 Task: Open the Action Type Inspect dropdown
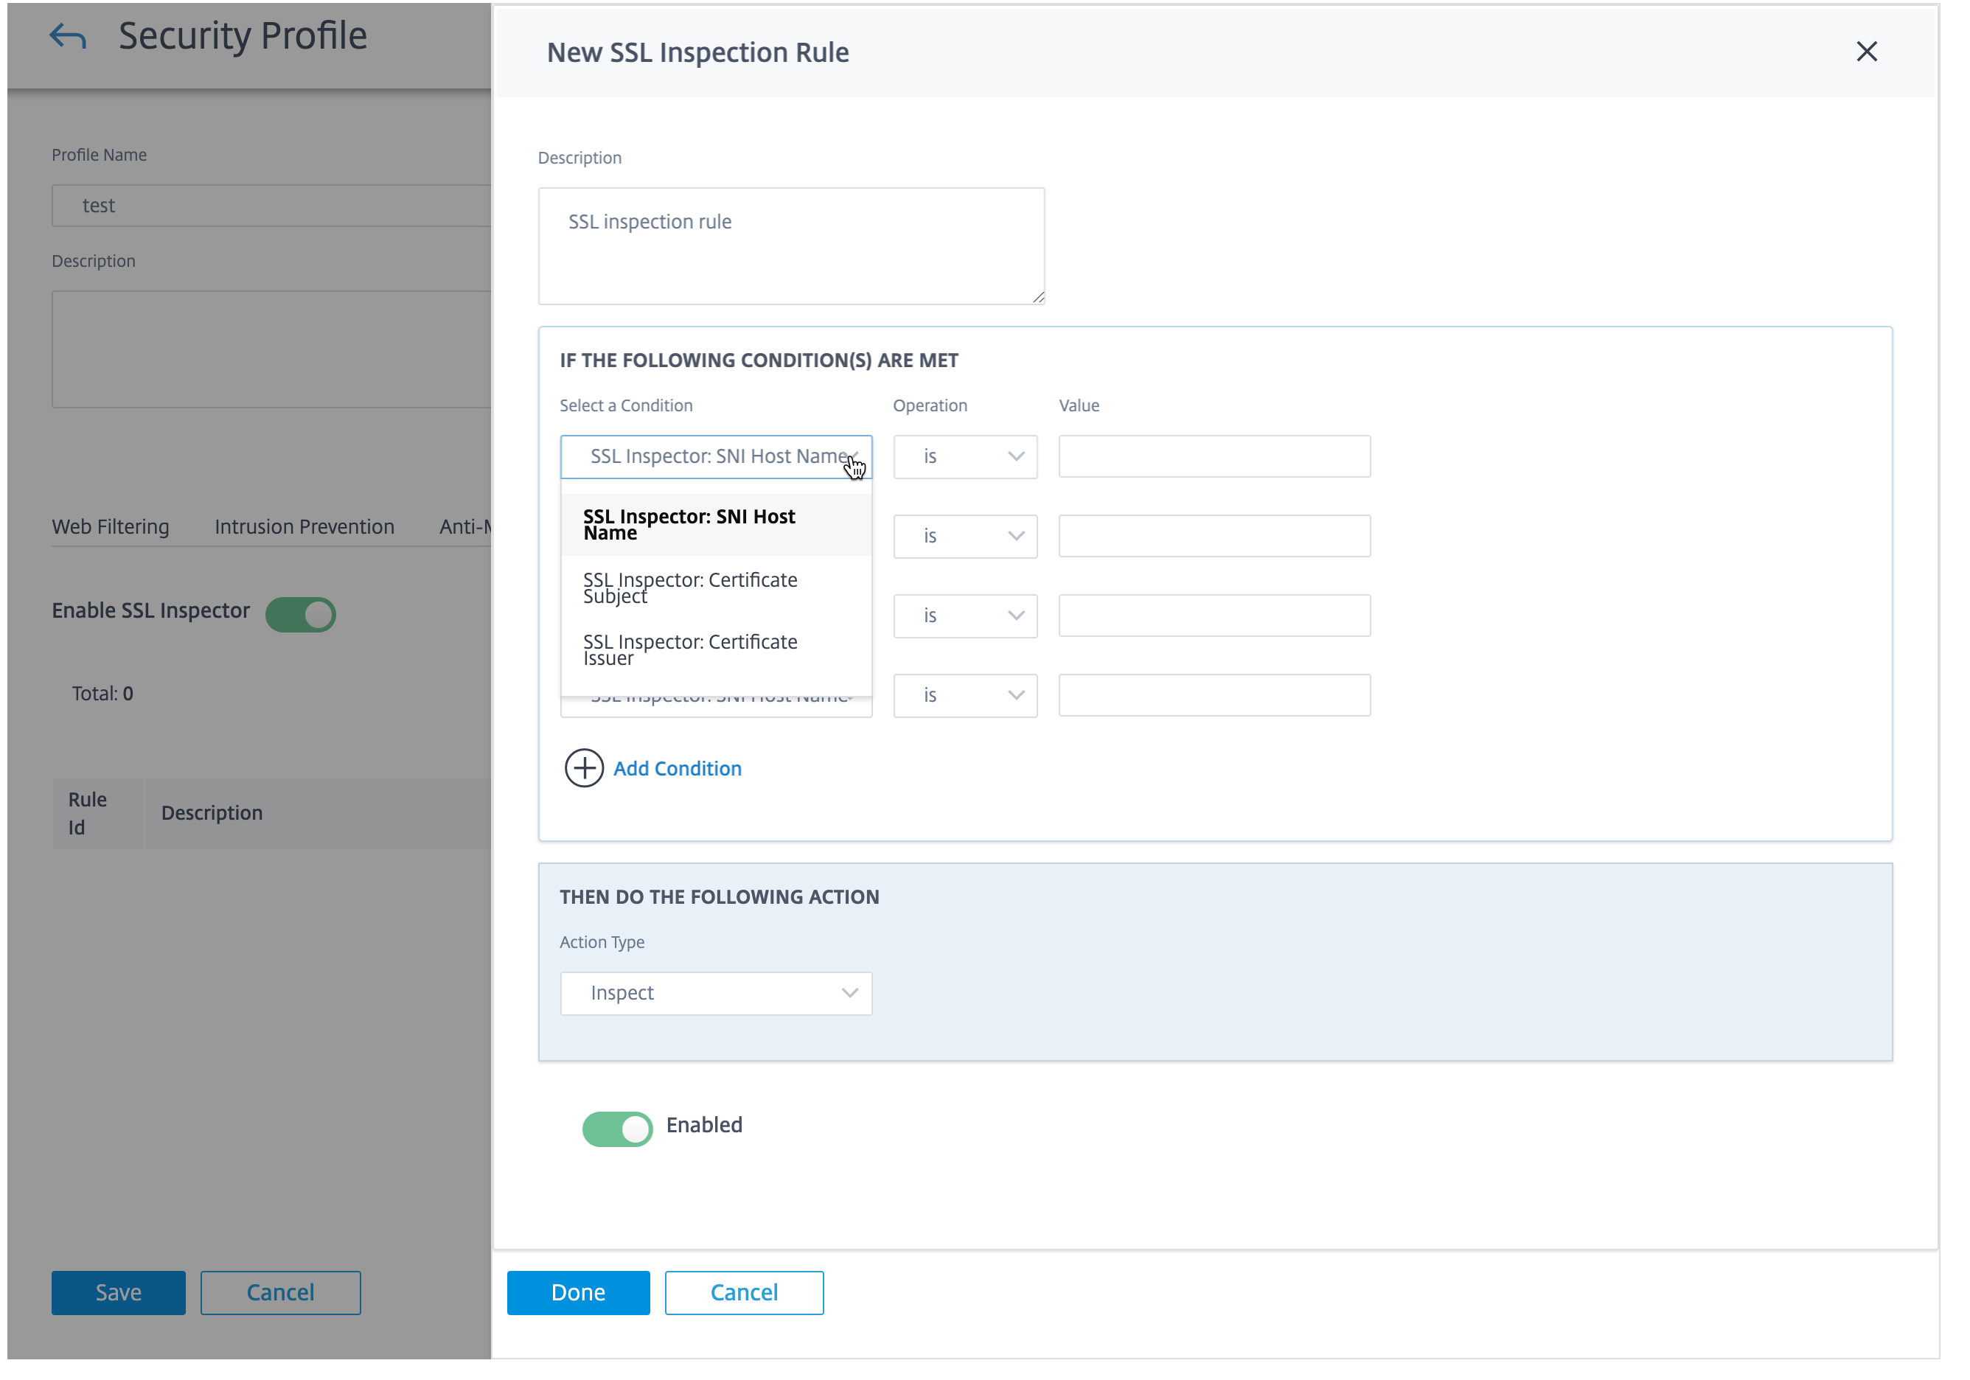[x=716, y=993]
